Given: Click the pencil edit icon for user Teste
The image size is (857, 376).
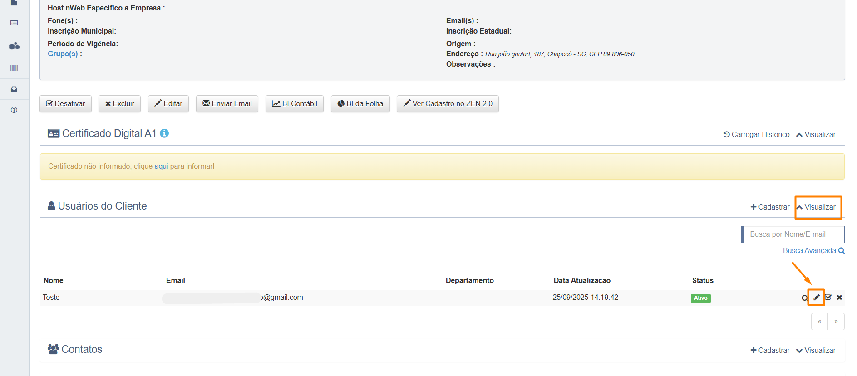Looking at the screenshot, I should click(816, 298).
